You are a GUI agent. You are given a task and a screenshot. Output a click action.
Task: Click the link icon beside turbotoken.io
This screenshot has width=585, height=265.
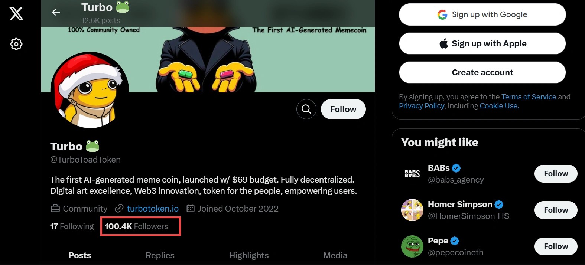[x=119, y=209]
